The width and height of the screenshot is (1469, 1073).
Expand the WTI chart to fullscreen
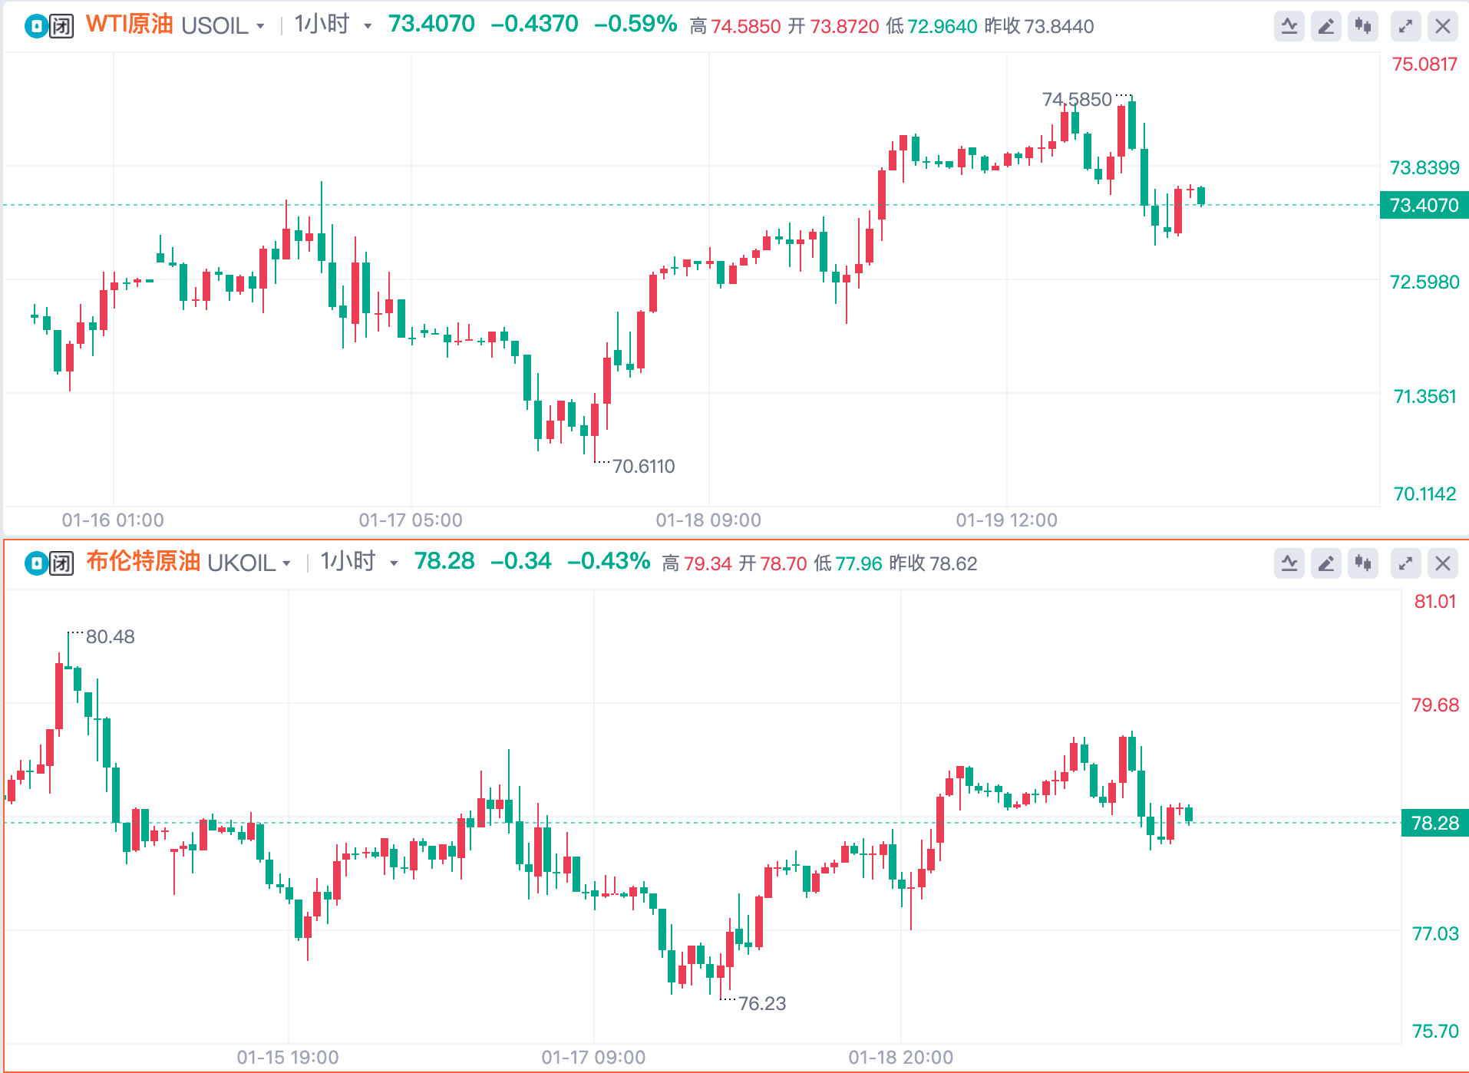pos(1405,27)
